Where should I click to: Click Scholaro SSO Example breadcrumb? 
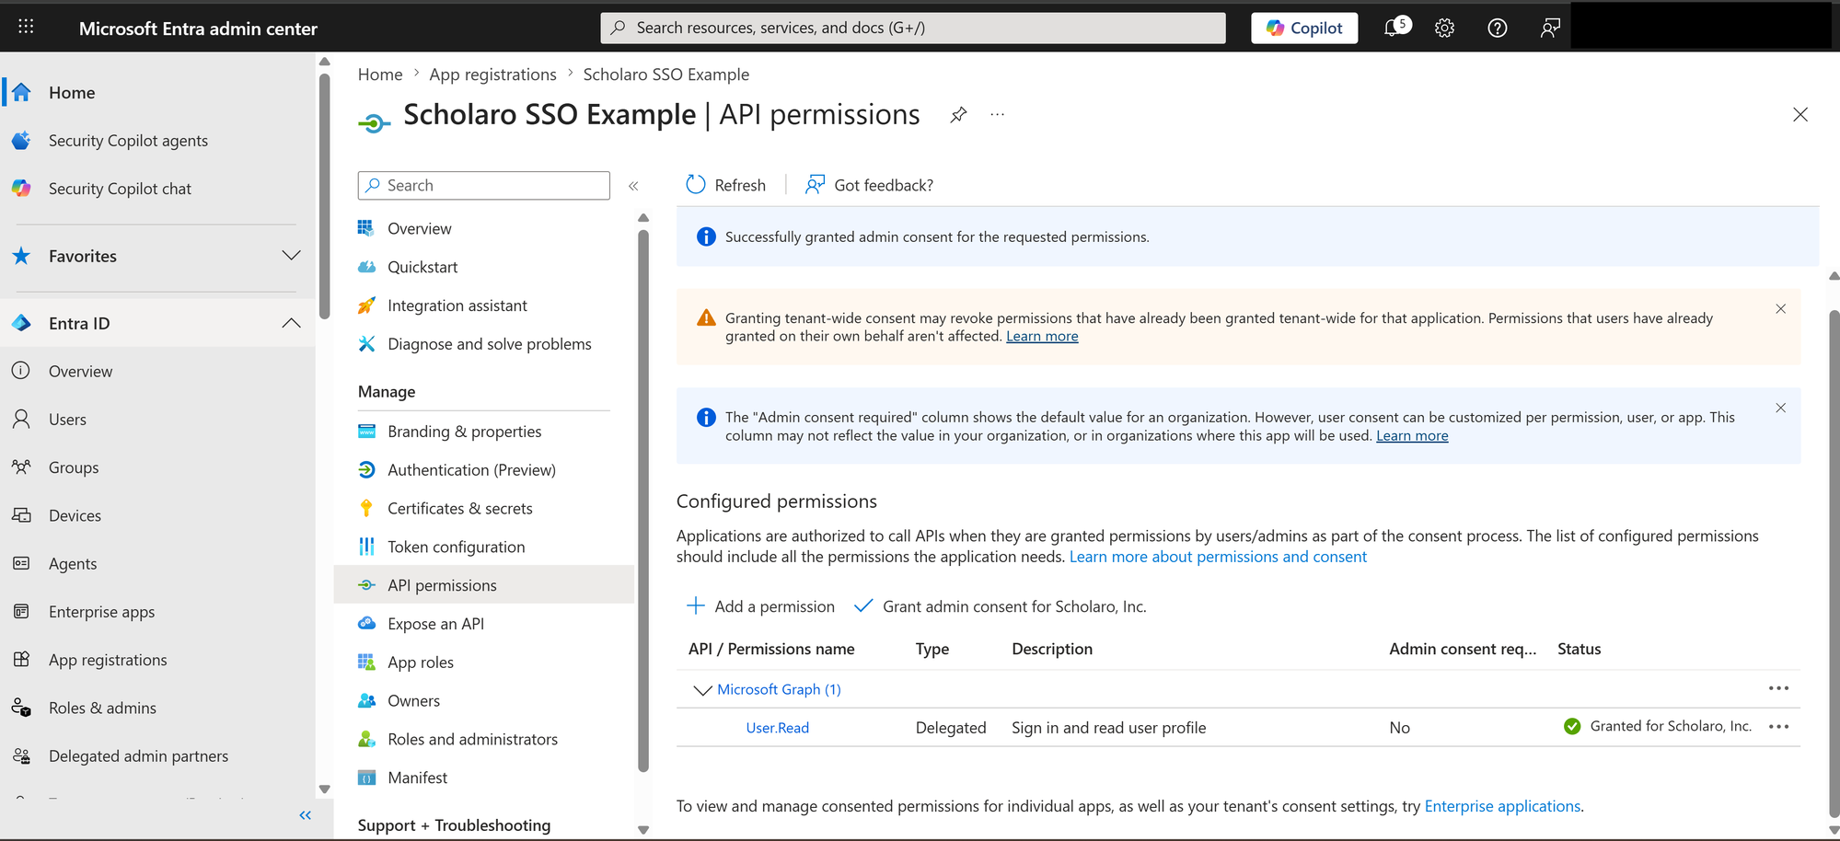(x=665, y=75)
